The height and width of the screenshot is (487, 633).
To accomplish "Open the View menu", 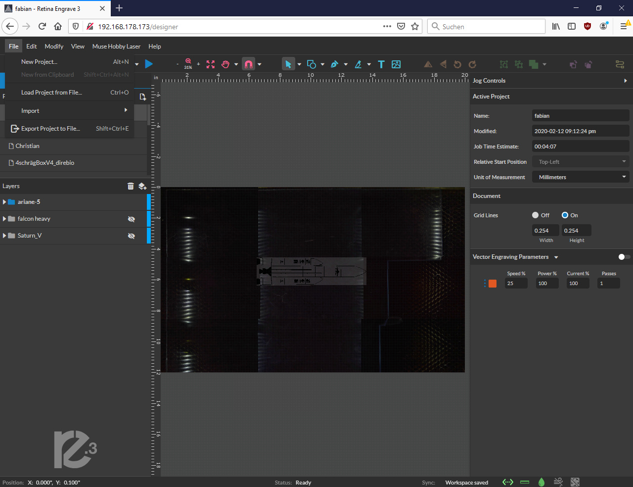I will pos(78,46).
